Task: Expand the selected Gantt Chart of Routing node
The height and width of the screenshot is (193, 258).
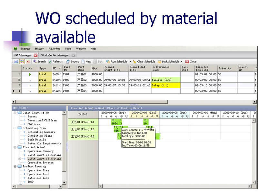Action: pyautogui.click(x=20, y=159)
